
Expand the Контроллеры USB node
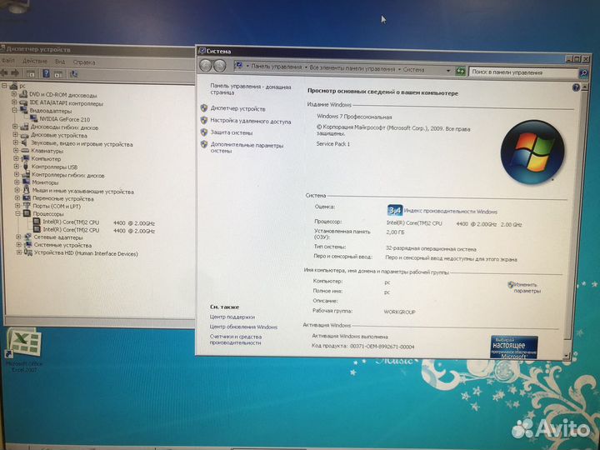16,167
